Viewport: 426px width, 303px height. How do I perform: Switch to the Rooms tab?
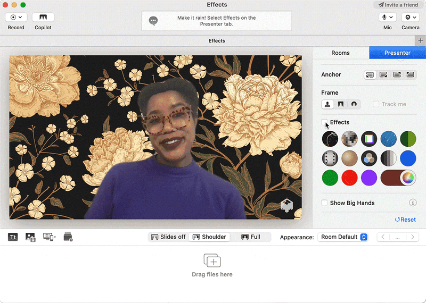click(340, 53)
